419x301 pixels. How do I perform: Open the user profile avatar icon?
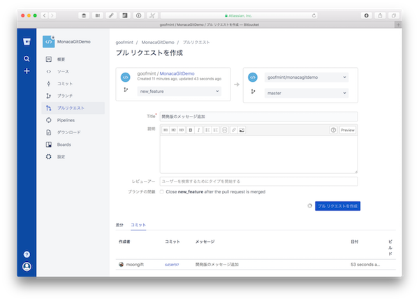point(27,267)
